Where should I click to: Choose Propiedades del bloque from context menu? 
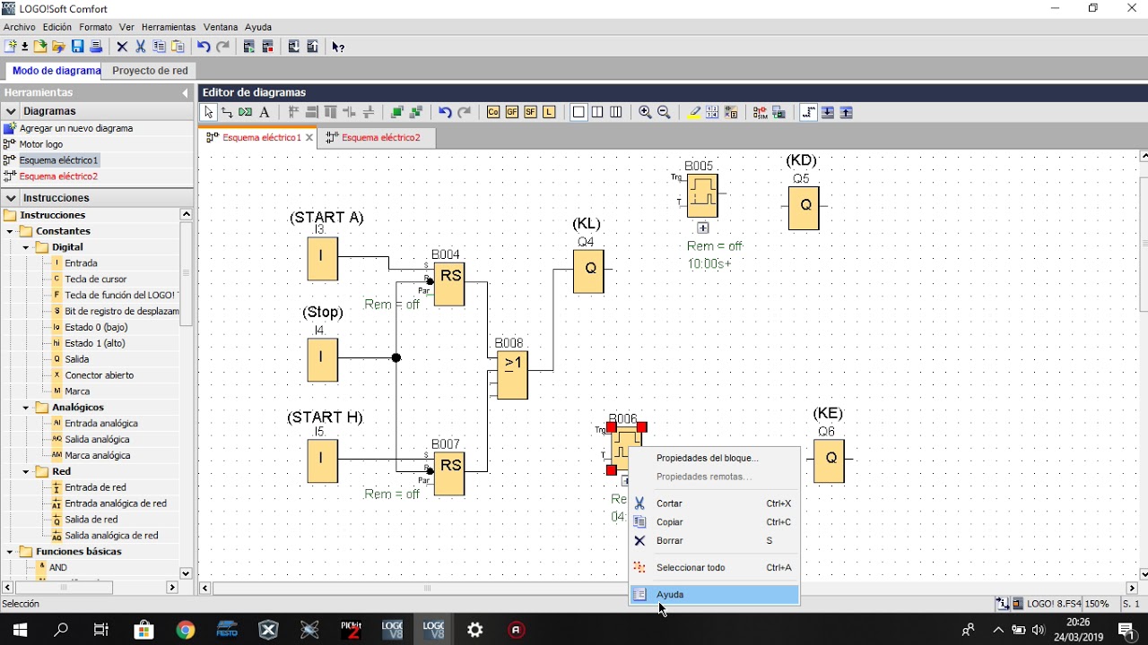[x=715, y=458]
